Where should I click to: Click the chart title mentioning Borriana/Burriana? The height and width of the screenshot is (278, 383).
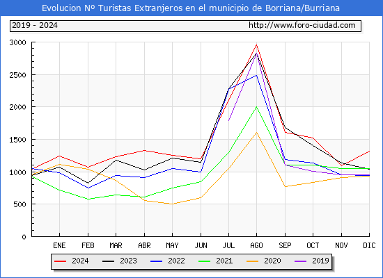point(191,8)
